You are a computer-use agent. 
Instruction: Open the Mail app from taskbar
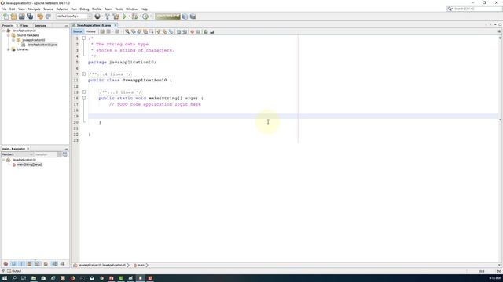coord(92,278)
